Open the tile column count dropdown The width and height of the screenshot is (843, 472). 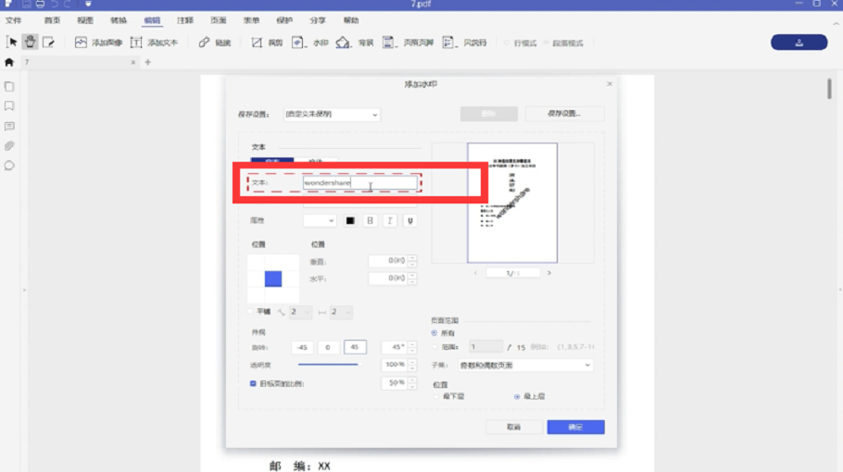coord(341,312)
